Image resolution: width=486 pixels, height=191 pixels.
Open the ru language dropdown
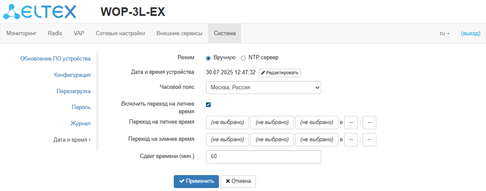tap(444, 33)
